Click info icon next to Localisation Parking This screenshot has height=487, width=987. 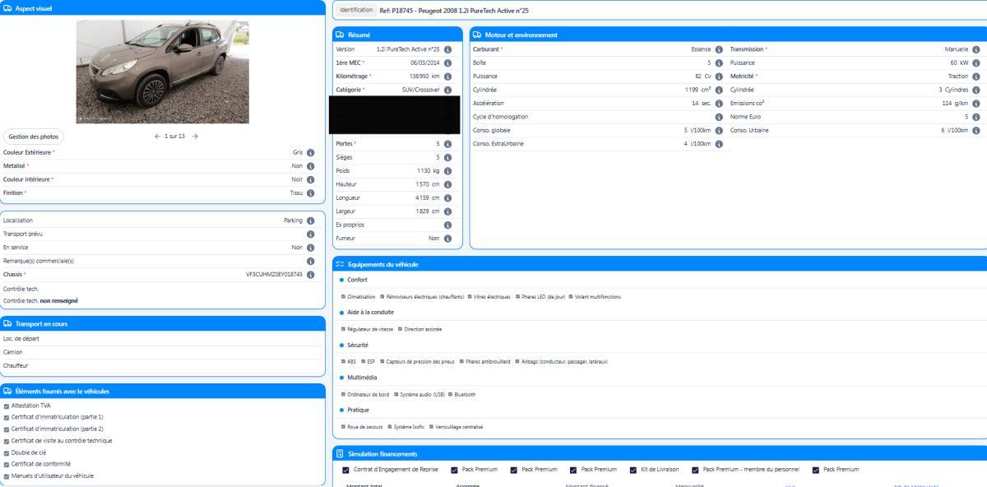click(311, 220)
